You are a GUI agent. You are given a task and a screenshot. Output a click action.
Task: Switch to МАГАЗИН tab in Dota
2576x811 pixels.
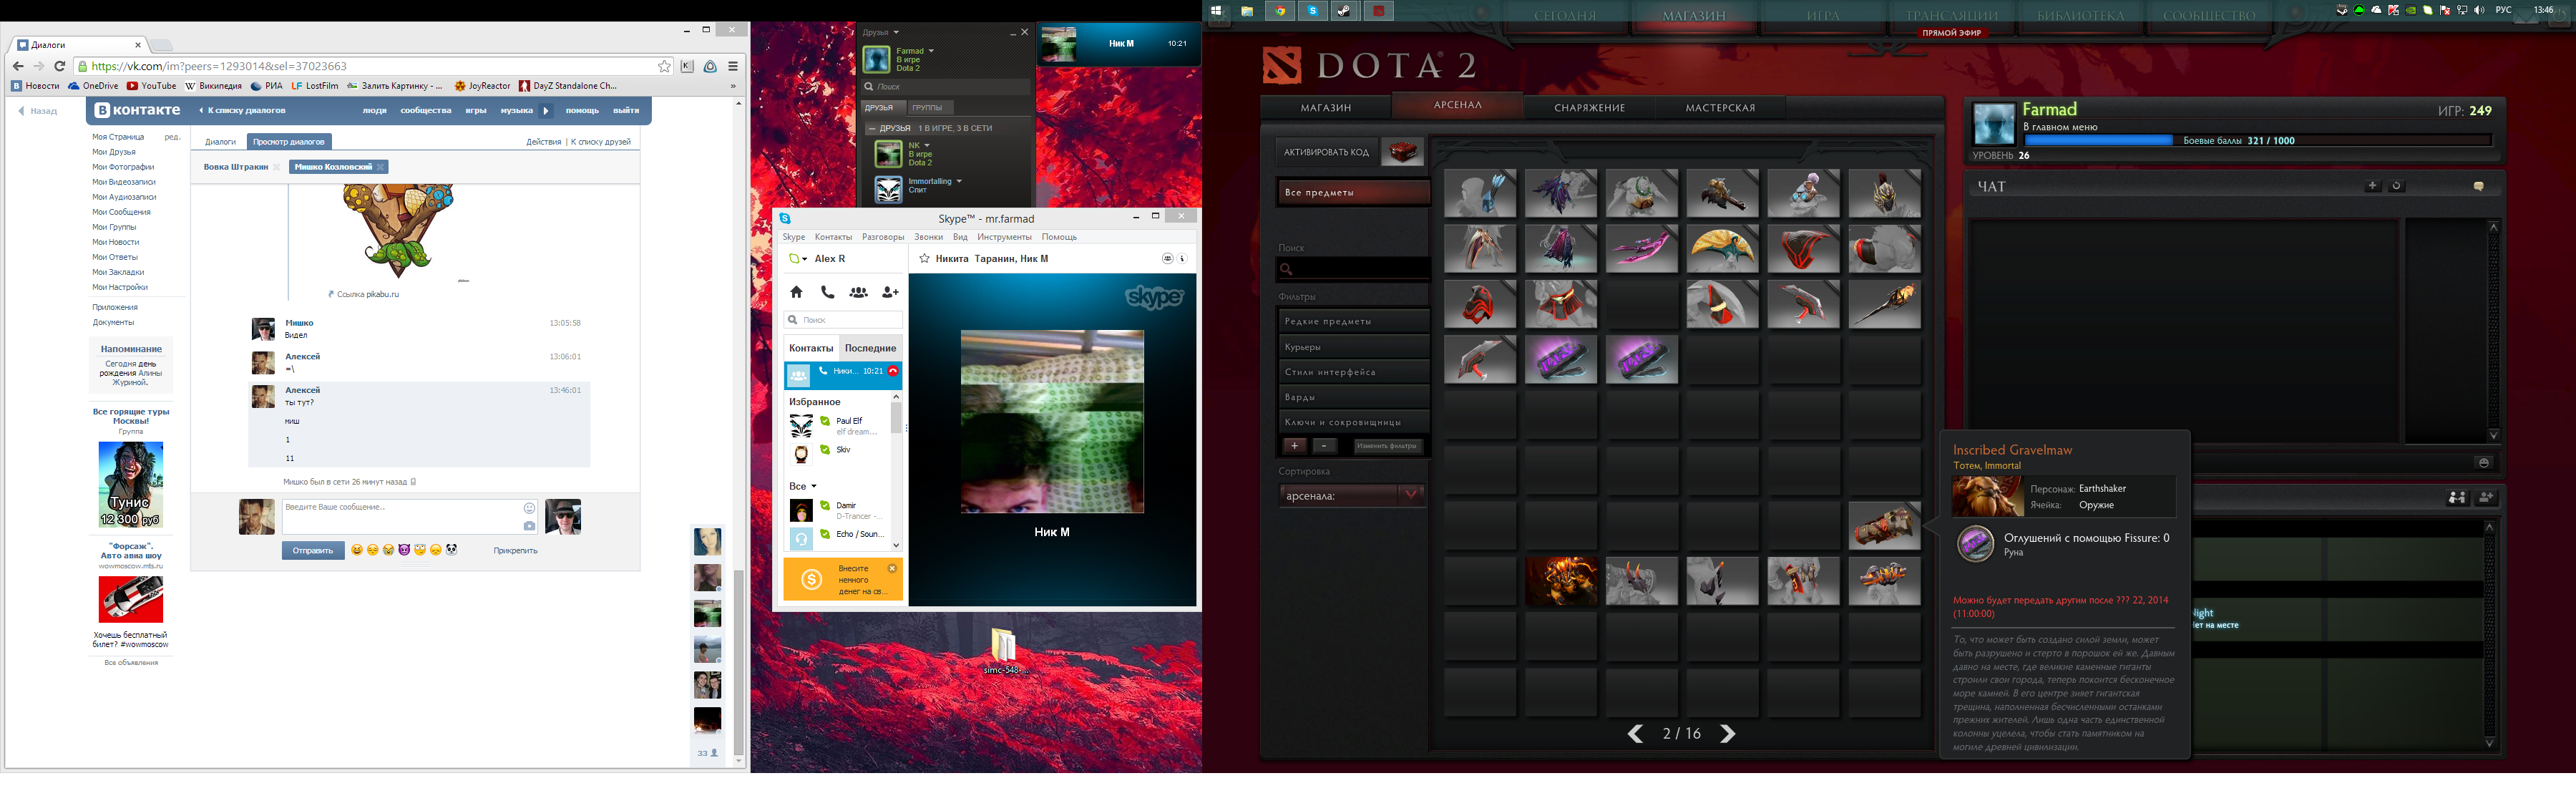coord(1325,107)
